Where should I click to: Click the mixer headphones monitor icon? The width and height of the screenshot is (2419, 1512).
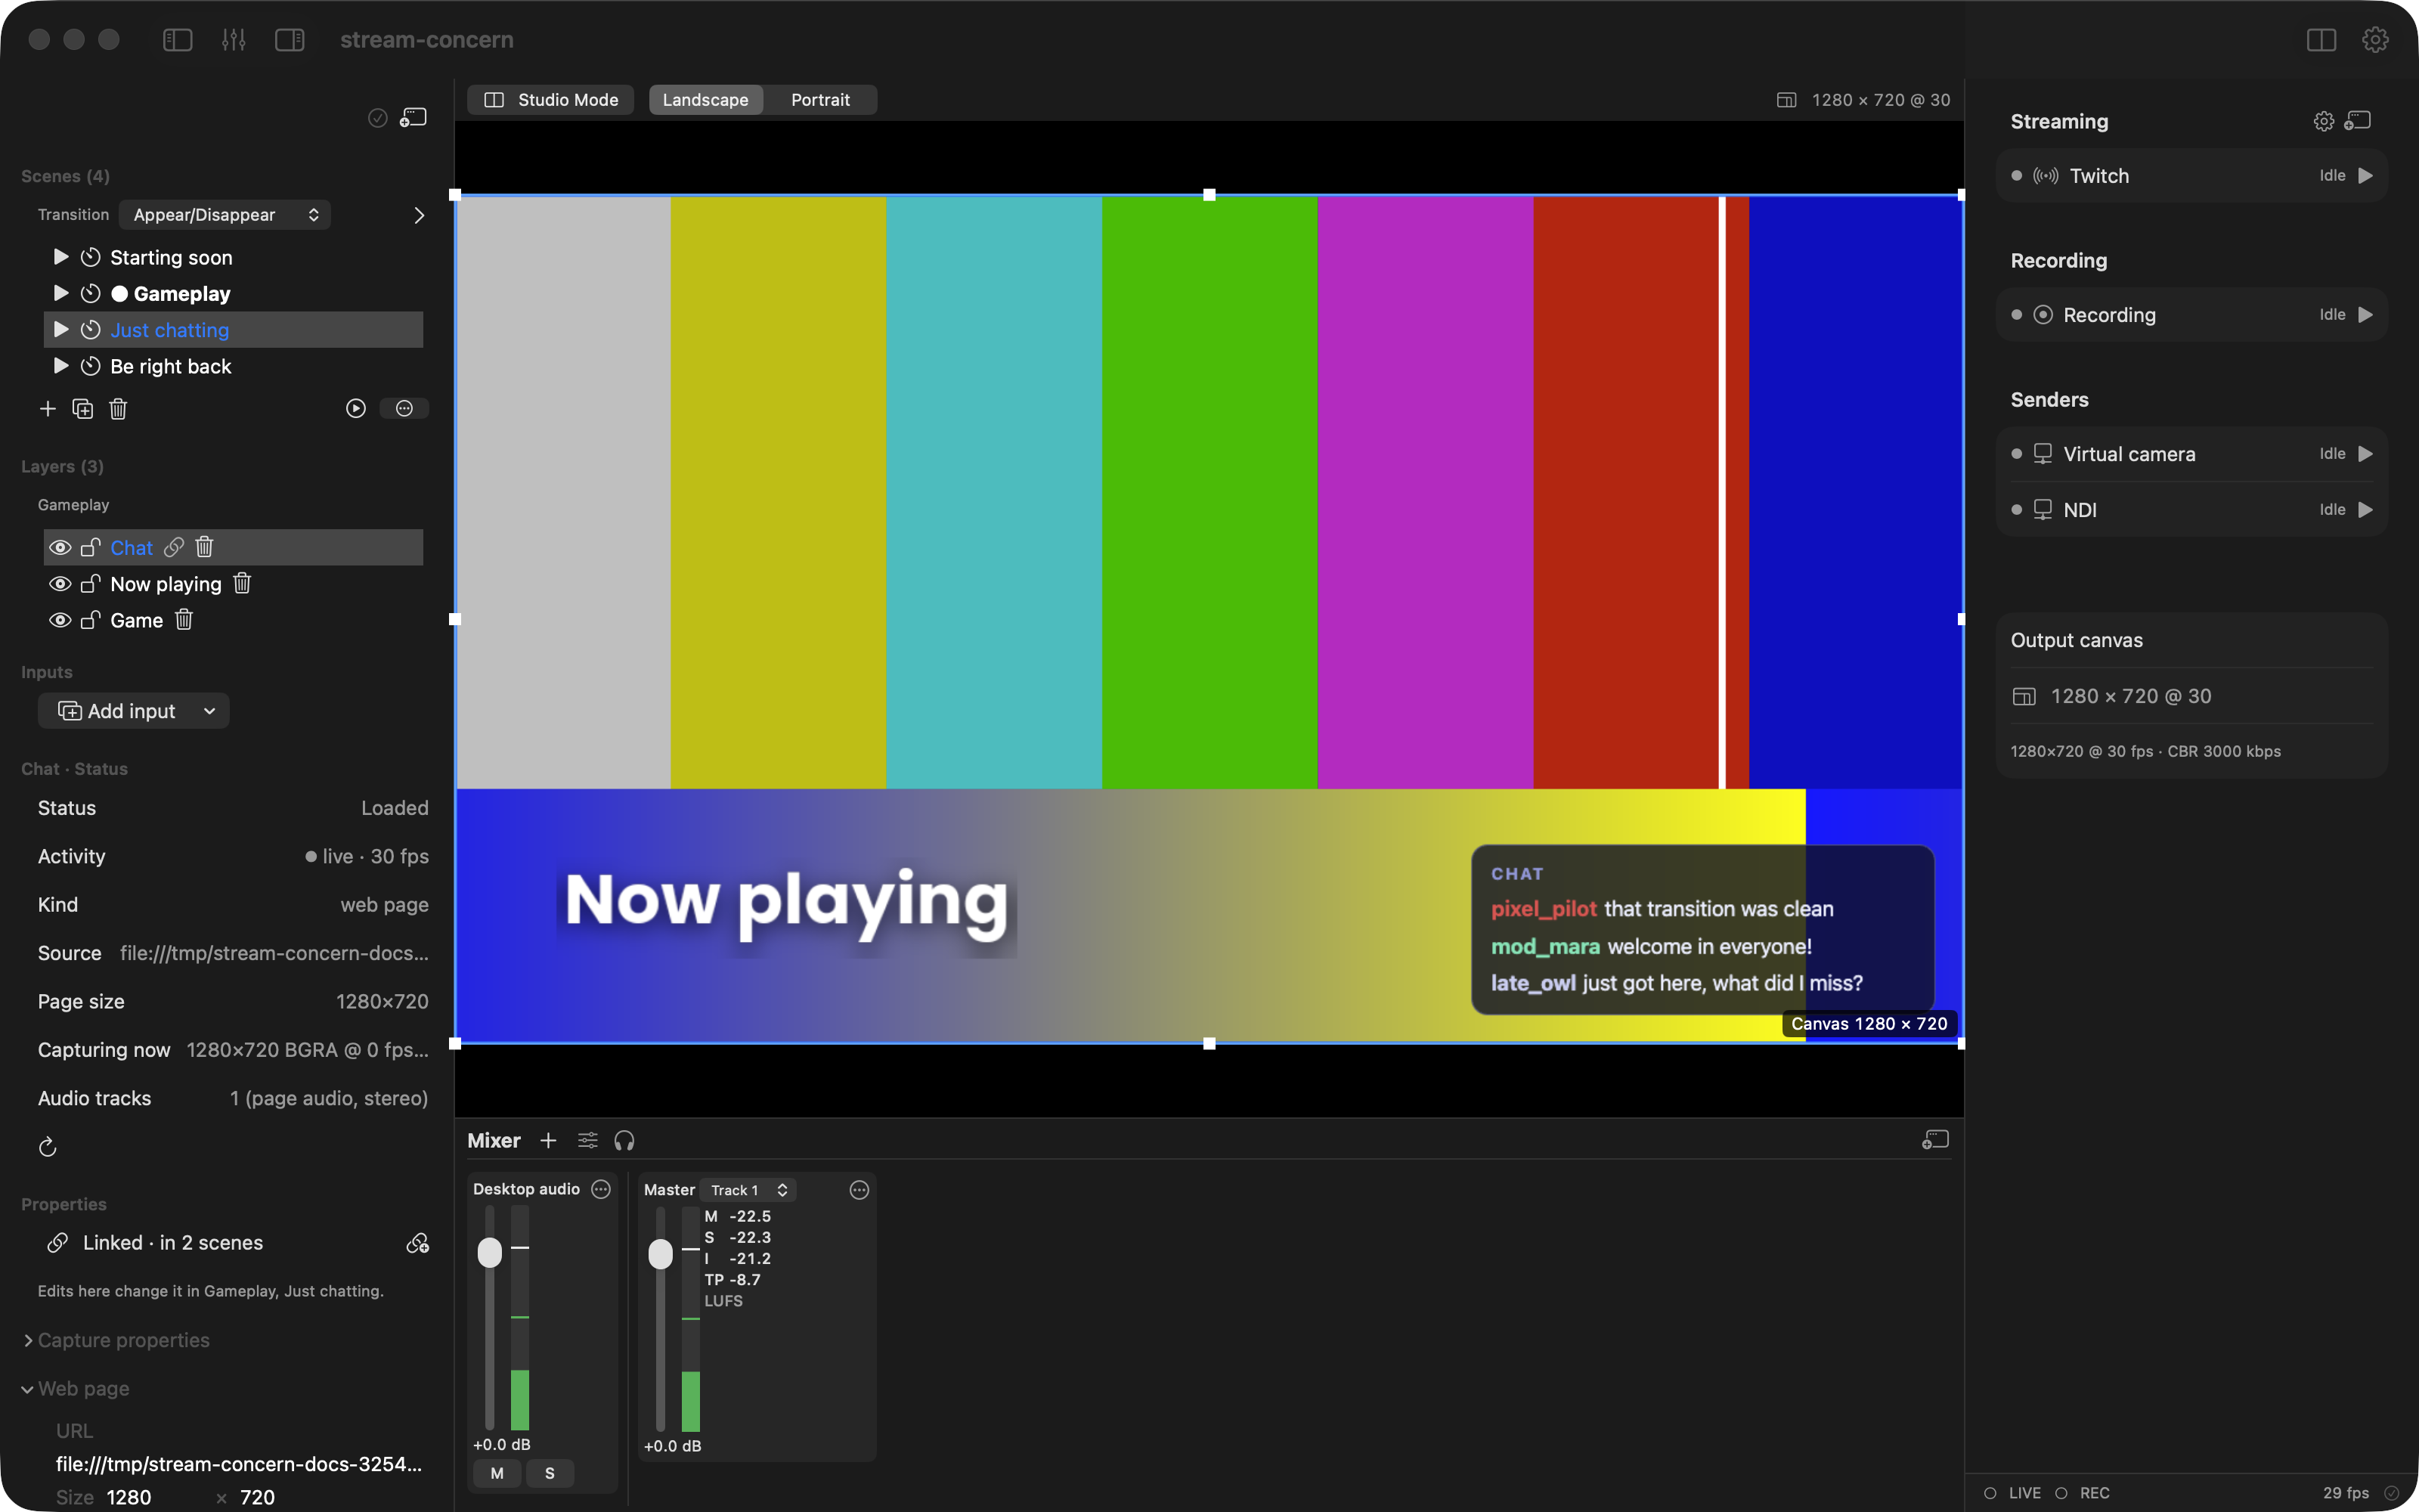(624, 1140)
